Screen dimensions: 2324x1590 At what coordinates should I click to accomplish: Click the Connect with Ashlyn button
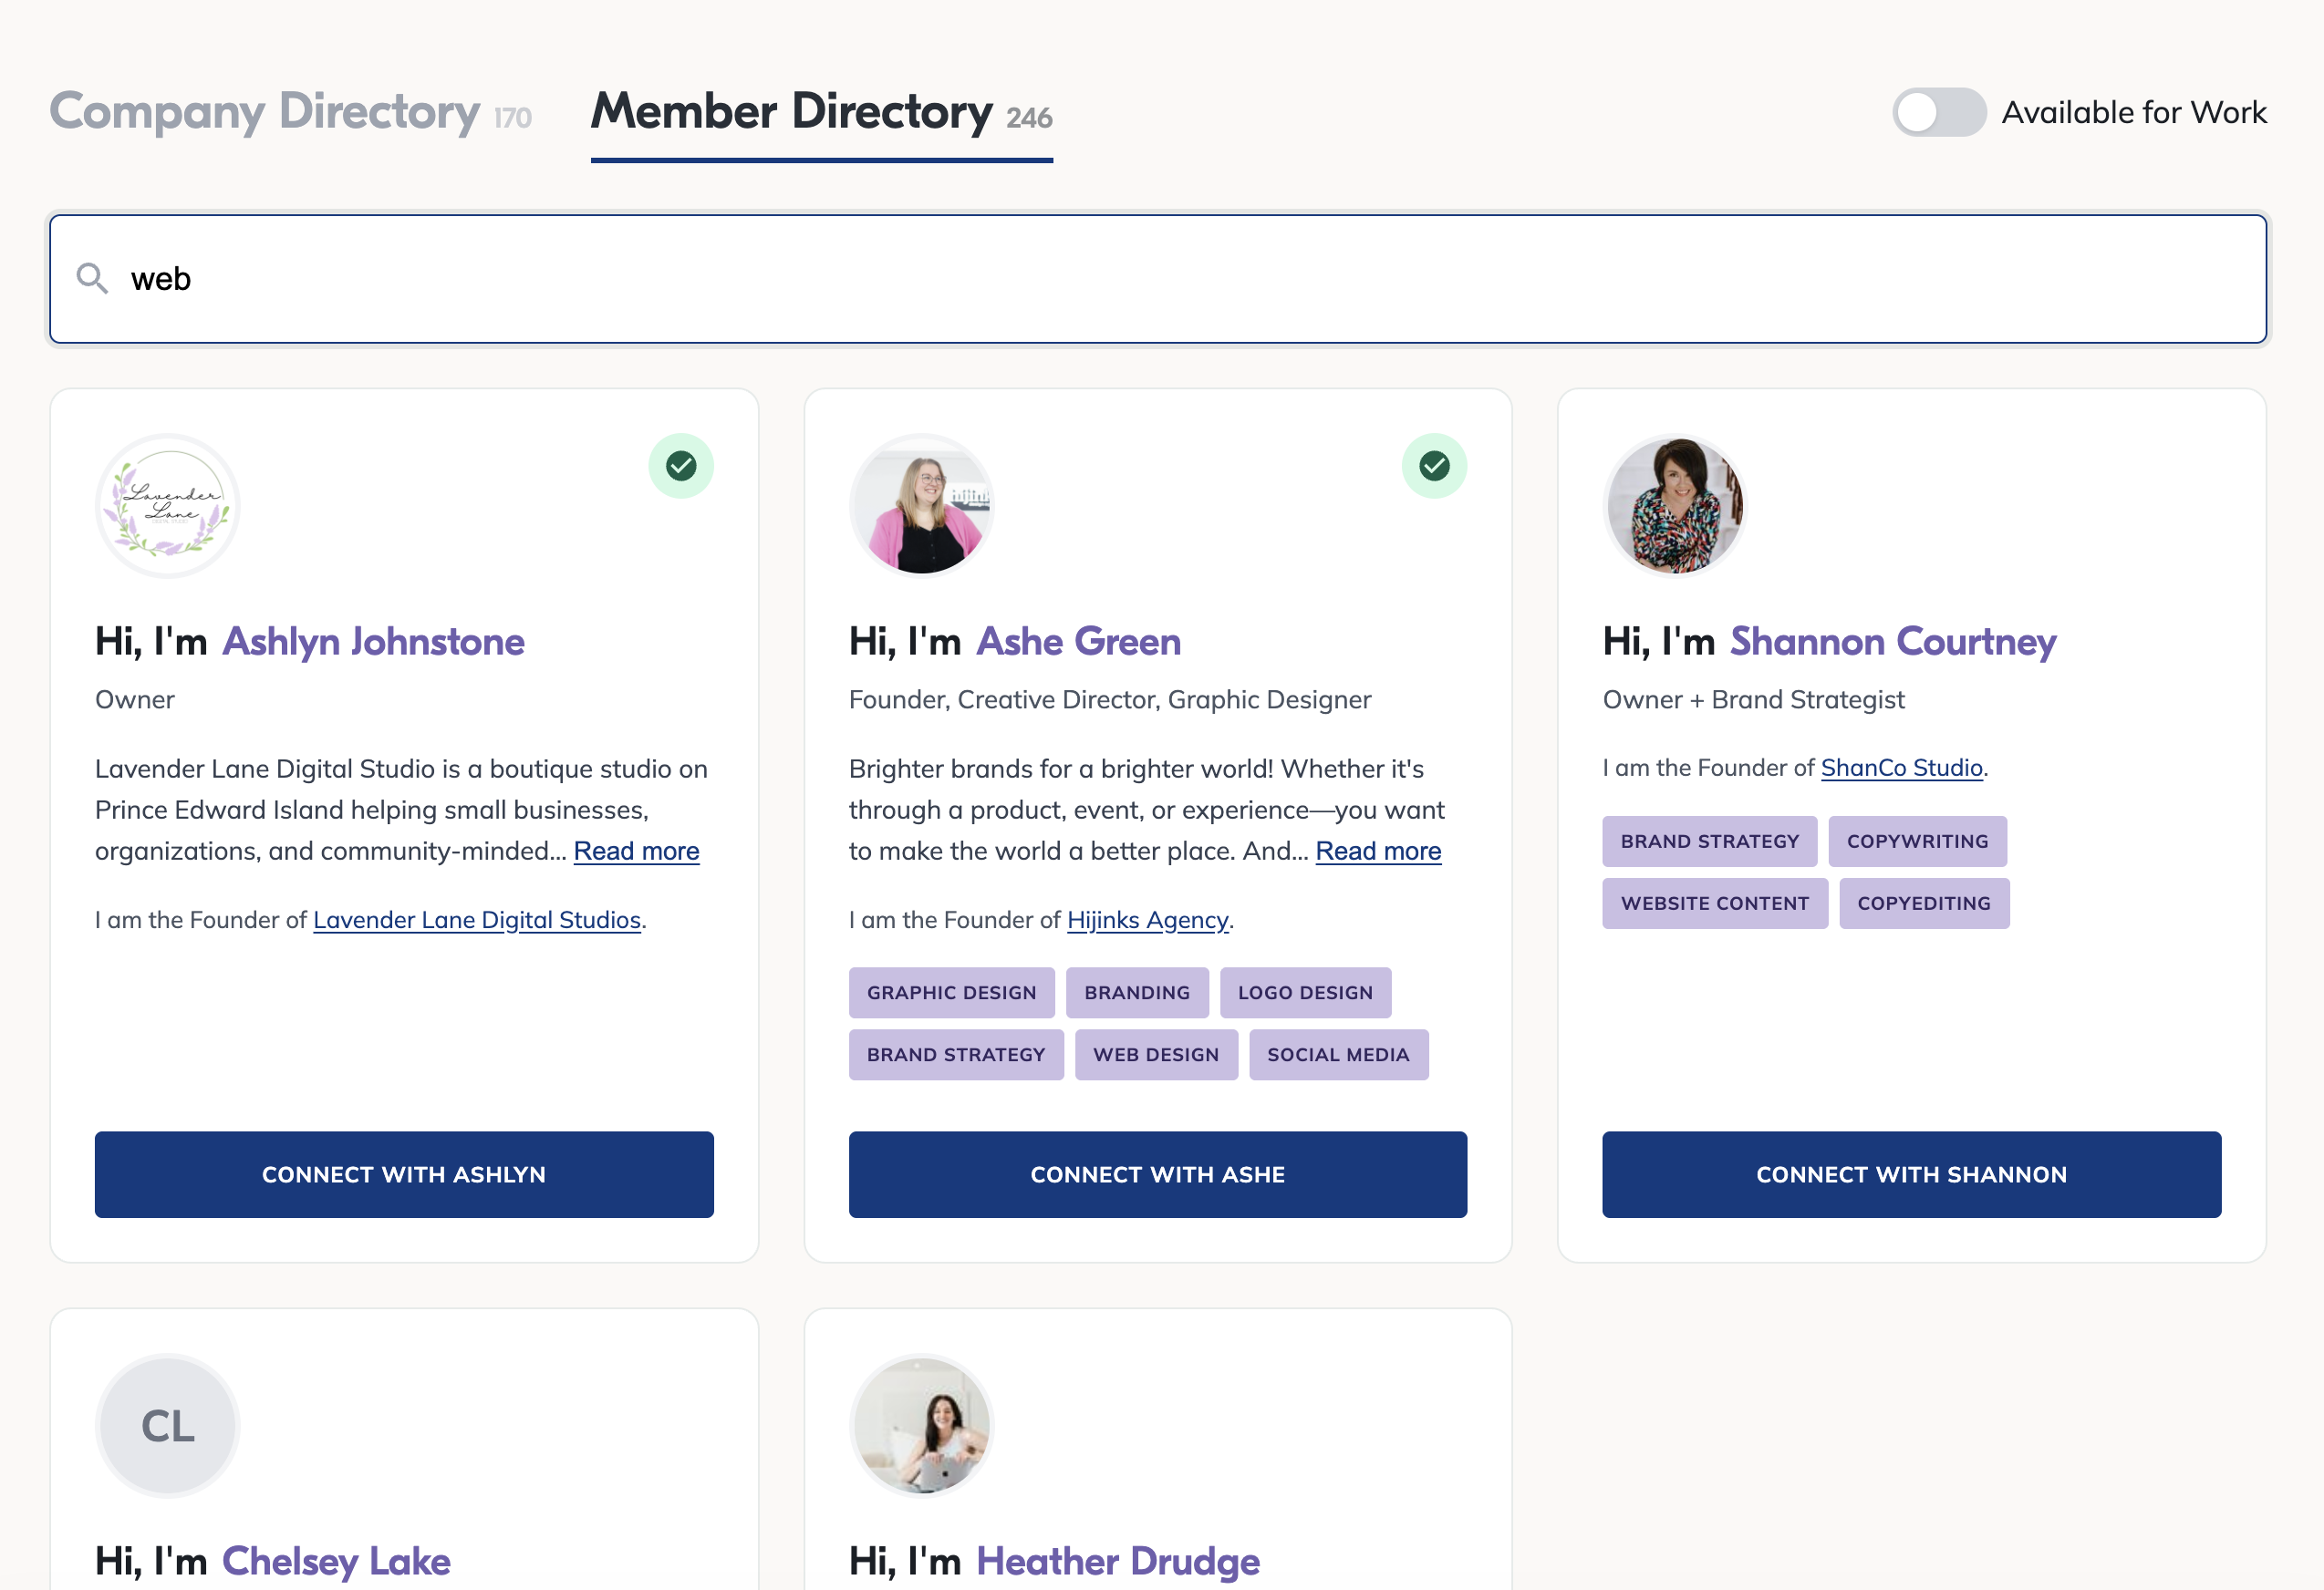404,1174
